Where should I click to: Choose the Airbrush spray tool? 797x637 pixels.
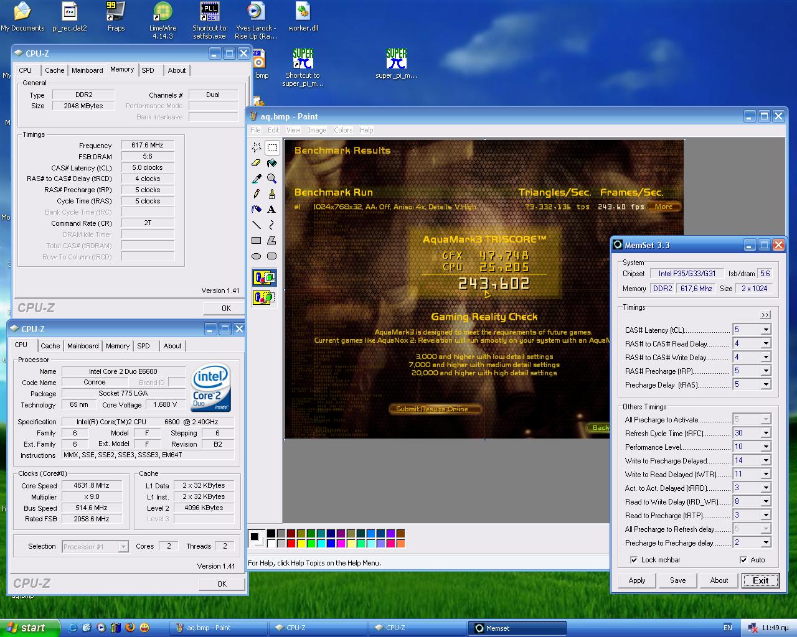(257, 210)
